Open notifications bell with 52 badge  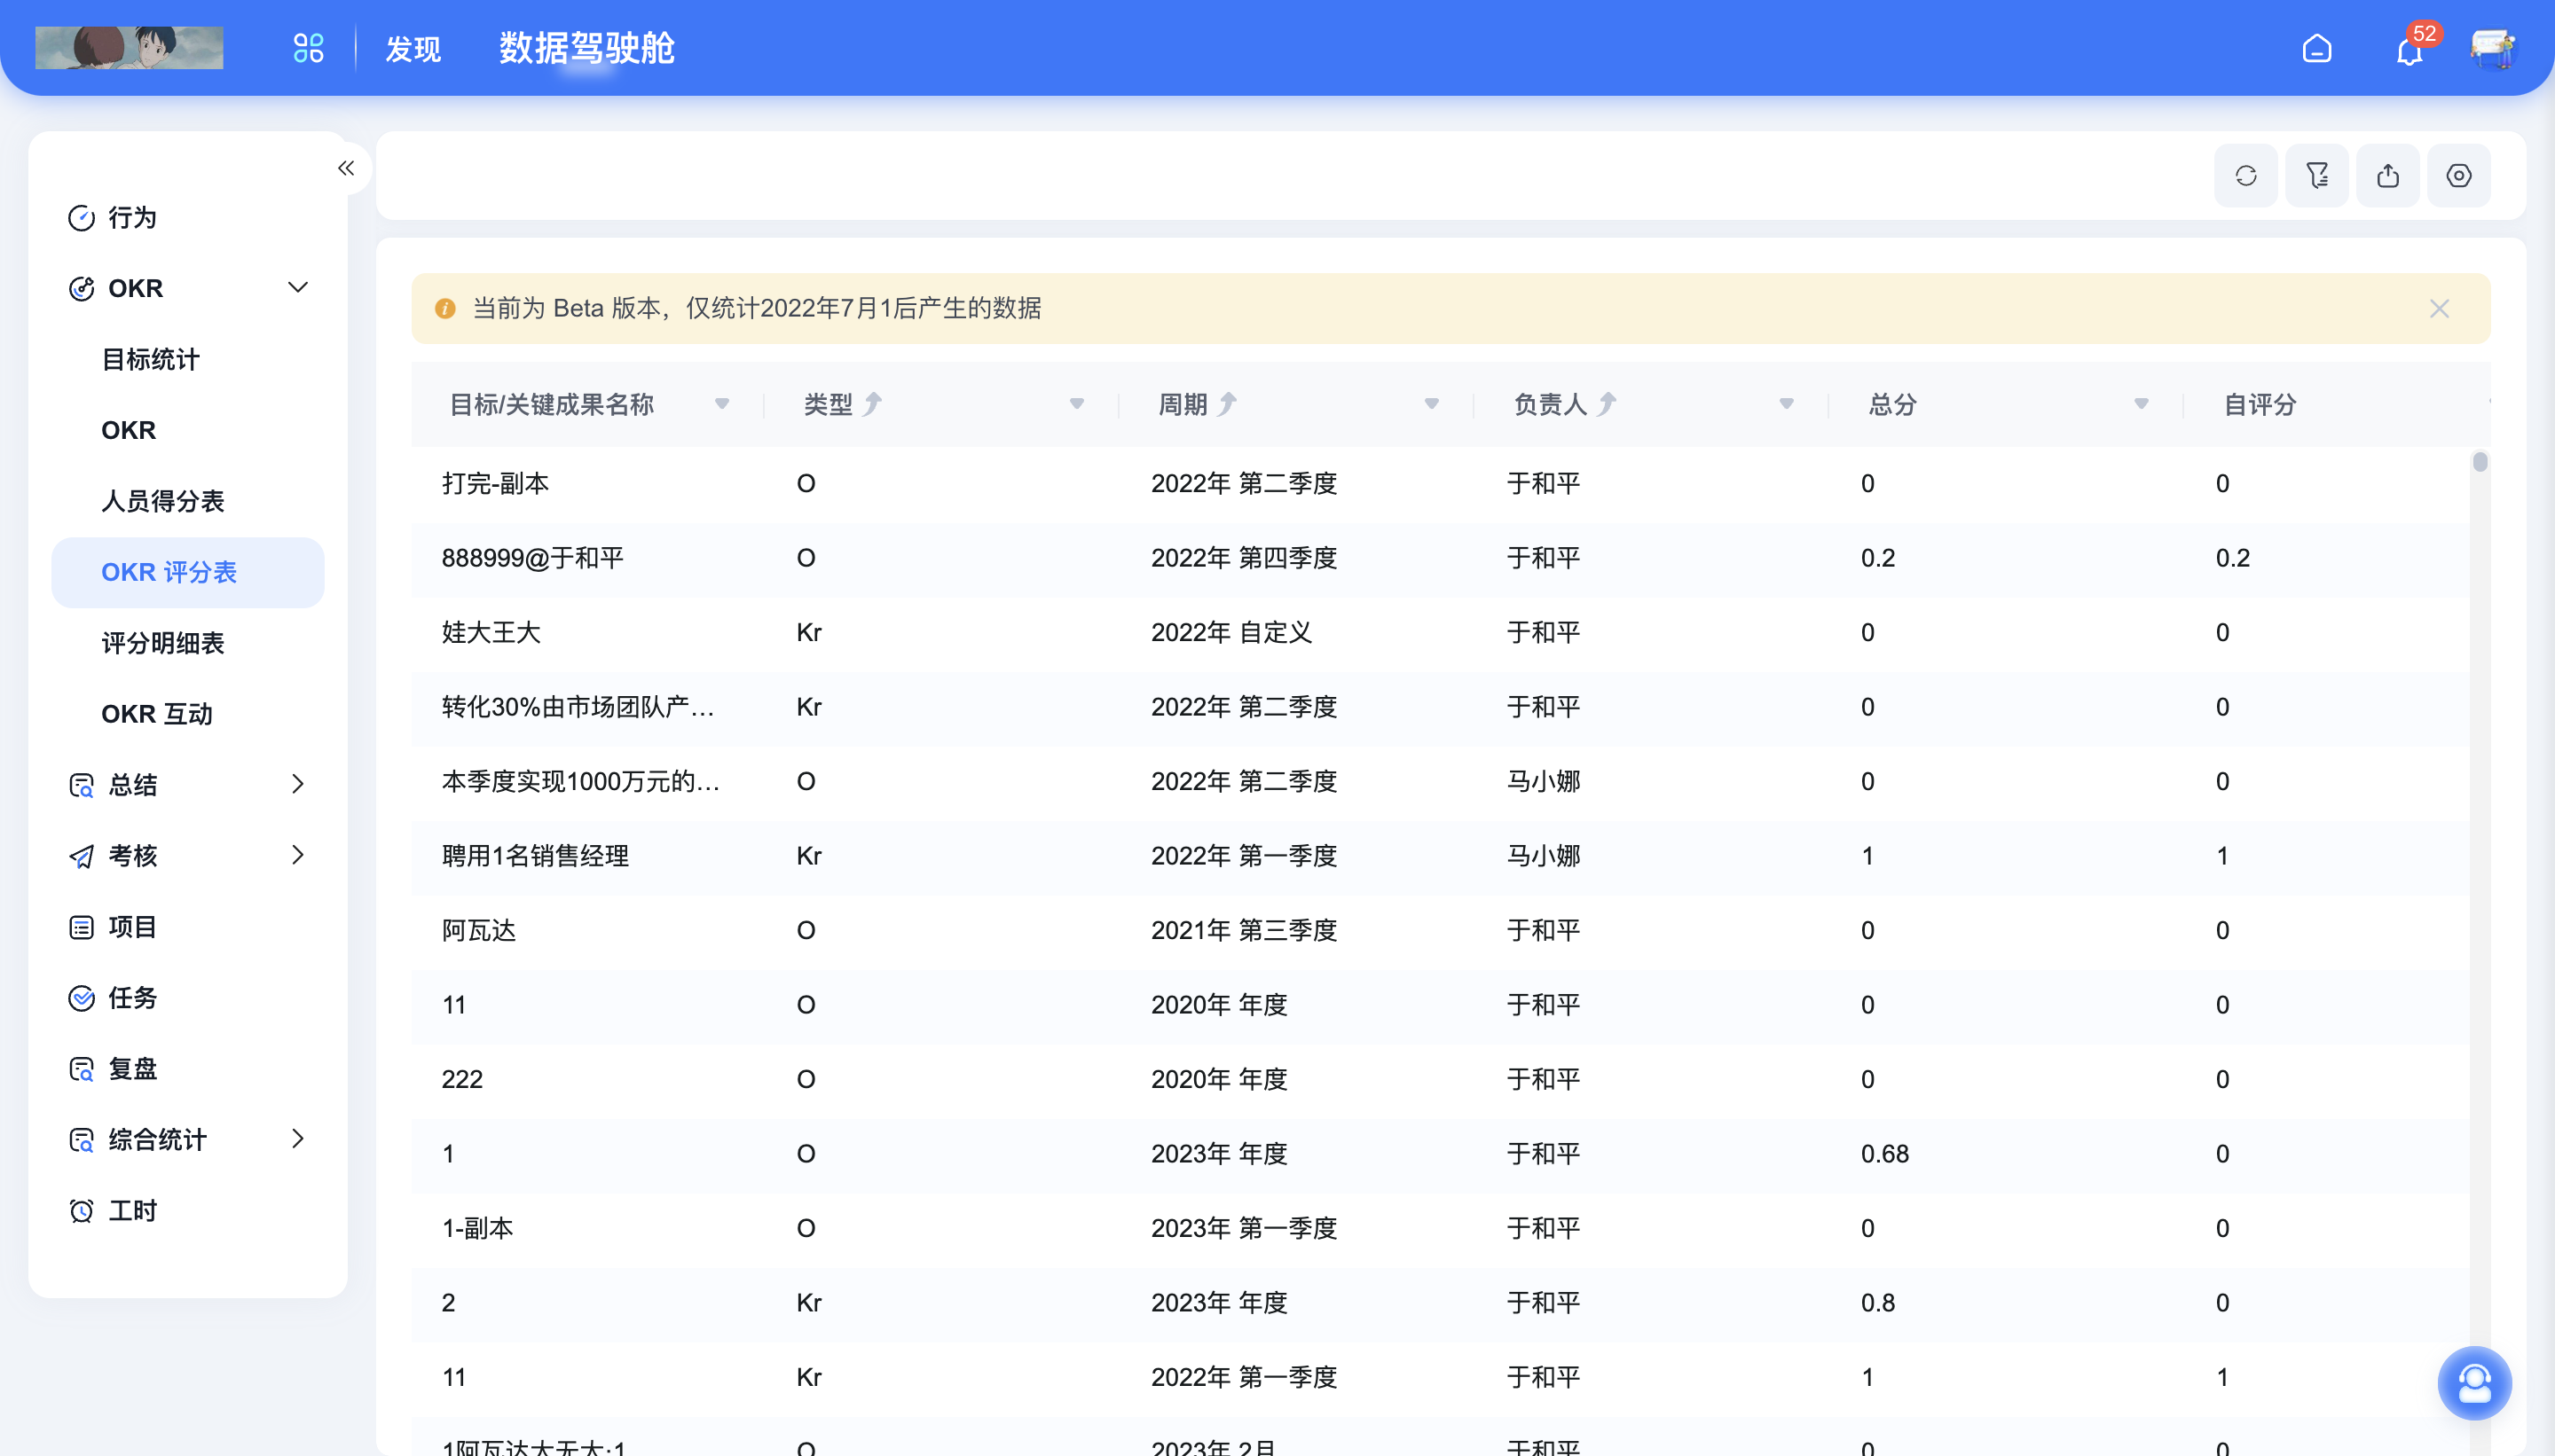[2410, 48]
